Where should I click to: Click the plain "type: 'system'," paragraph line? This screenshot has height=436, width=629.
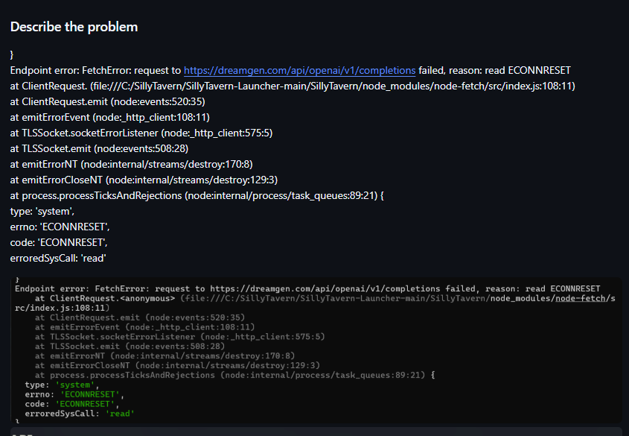(x=42, y=211)
